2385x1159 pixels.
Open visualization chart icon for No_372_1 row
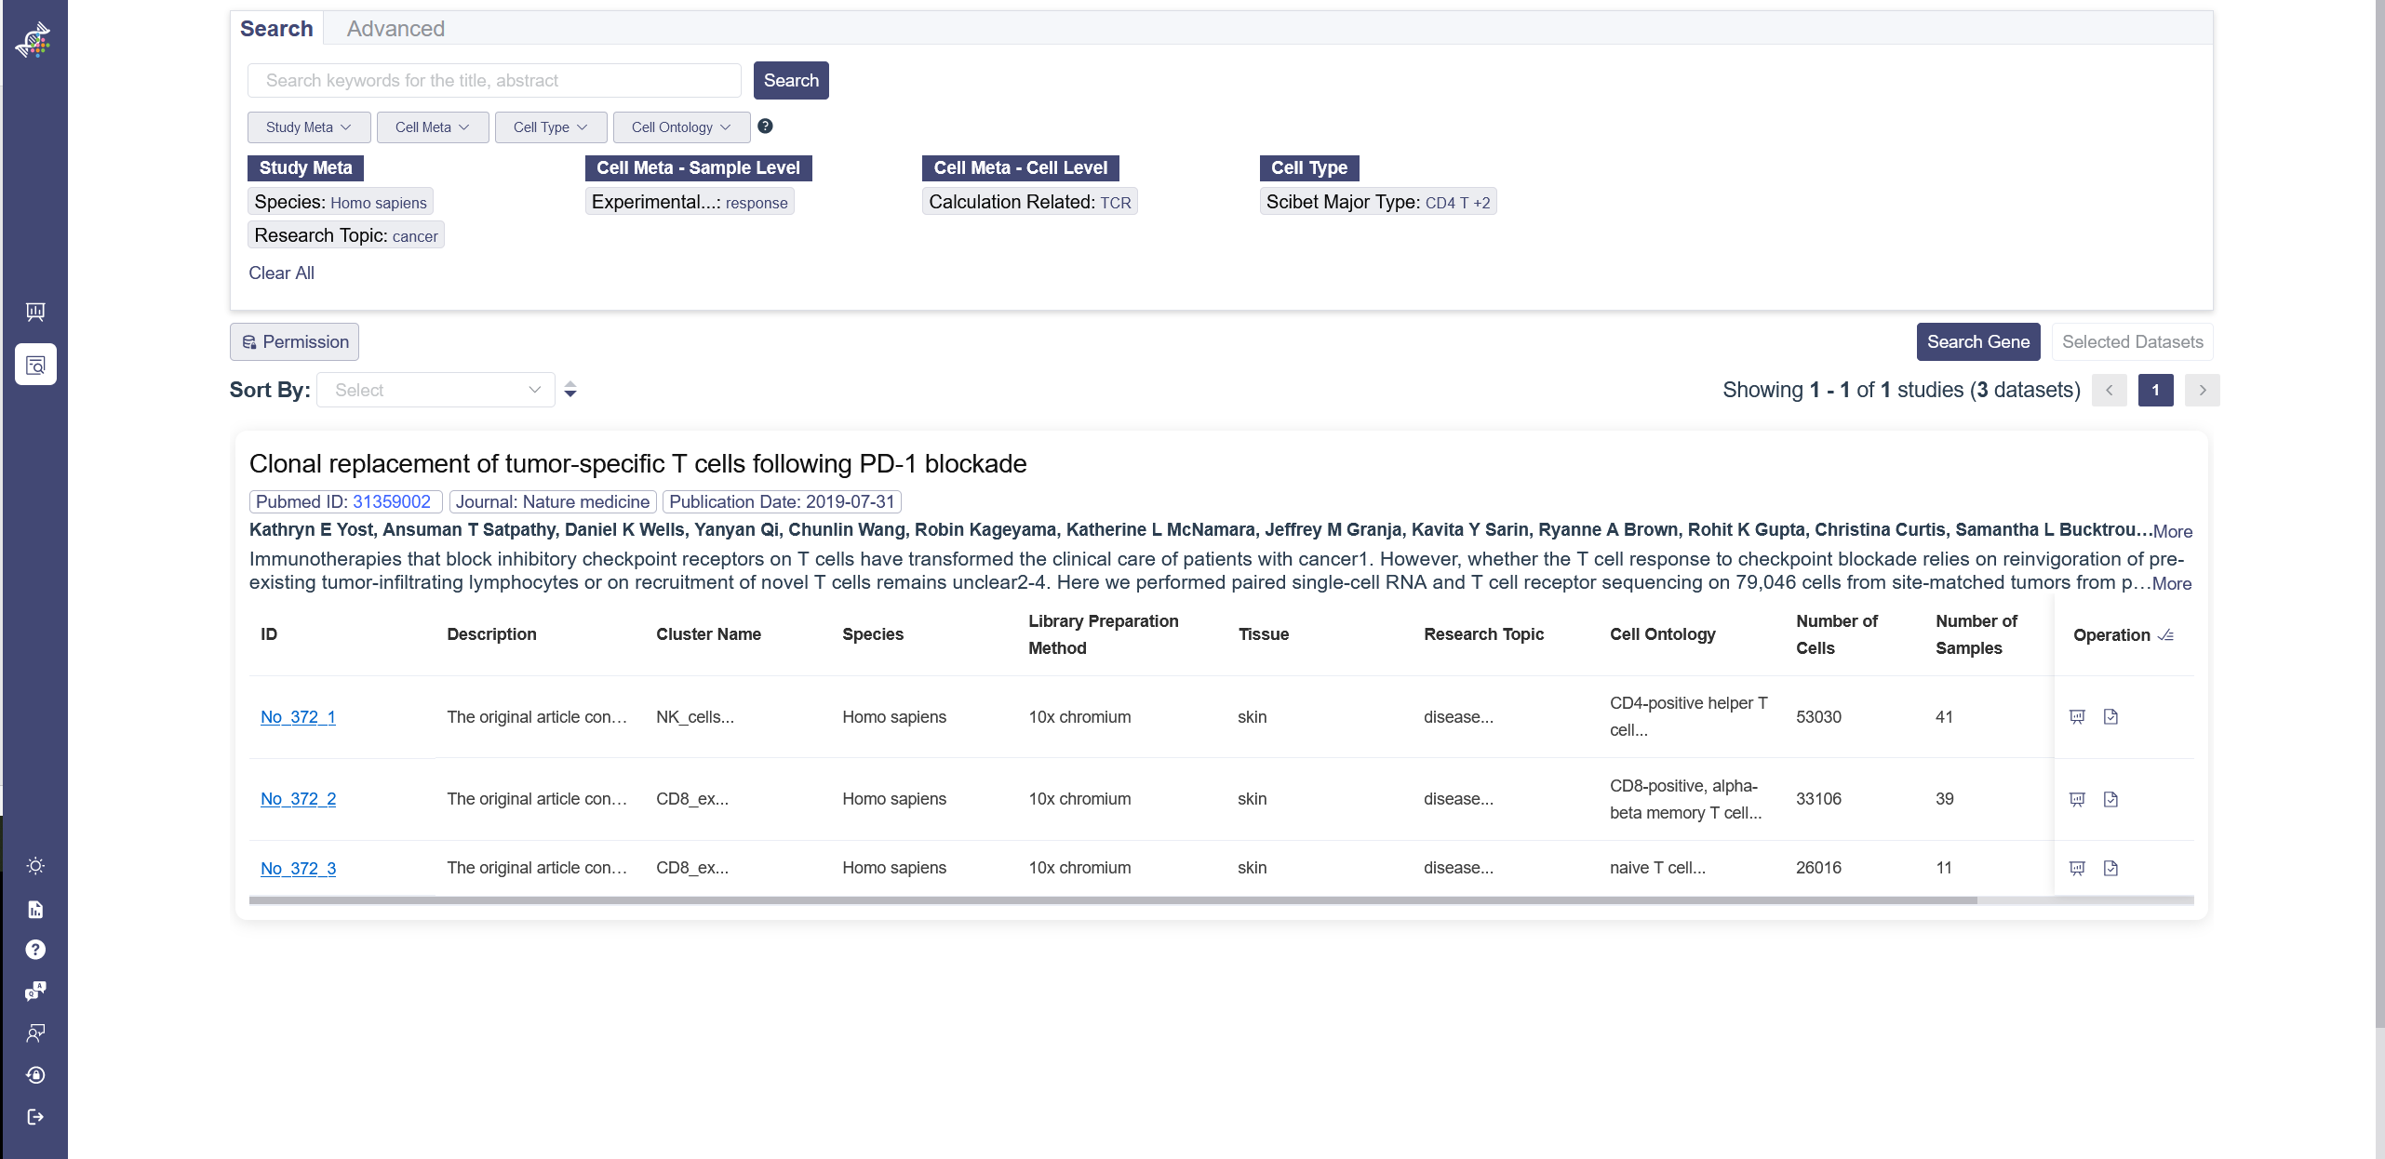tap(2077, 716)
